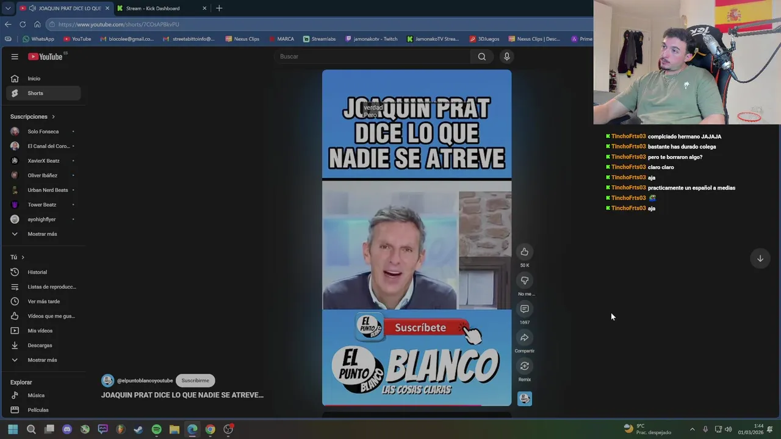Like the Short with thumbs up
The image size is (781, 439).
click(x=524, y=252)
